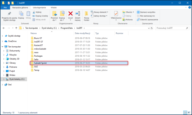Screen dimensions: 192x115
Task: Click ProgramData breadcrumb
Action: (67, 28)
